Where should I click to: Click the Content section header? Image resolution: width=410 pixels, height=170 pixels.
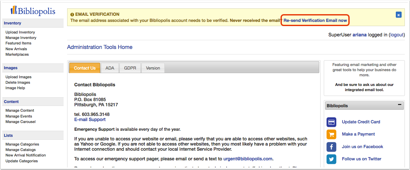(x=33, y=102)
